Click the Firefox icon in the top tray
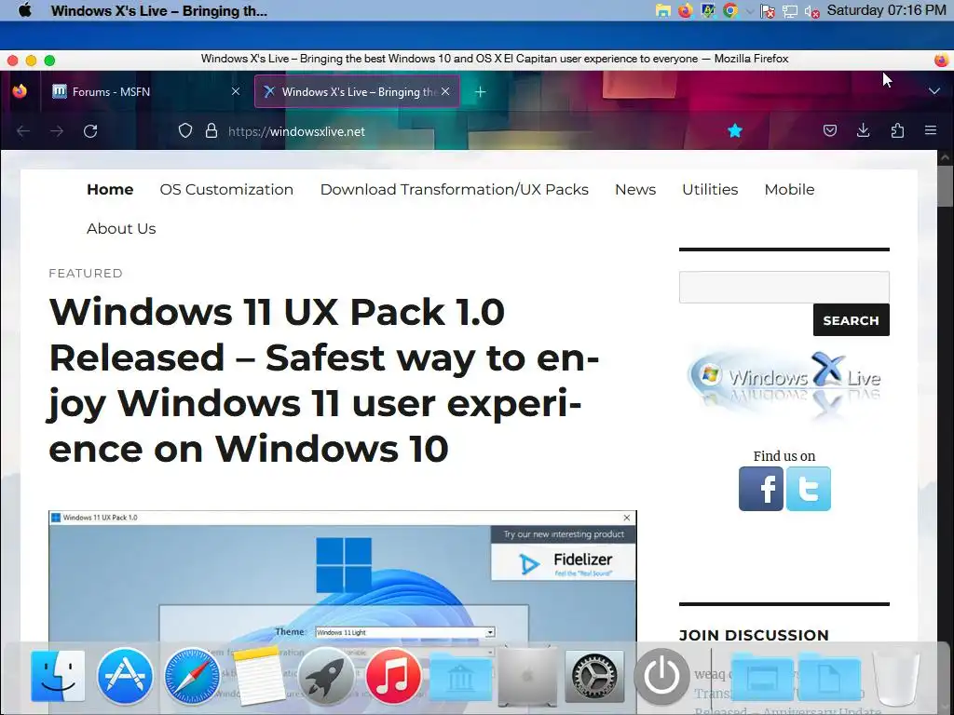This screenshot has height=715, width=954. tap(685, 10)
